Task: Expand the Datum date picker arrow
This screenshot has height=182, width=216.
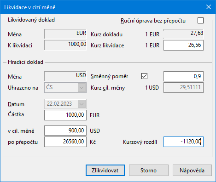Action: (x=82, y=104)
